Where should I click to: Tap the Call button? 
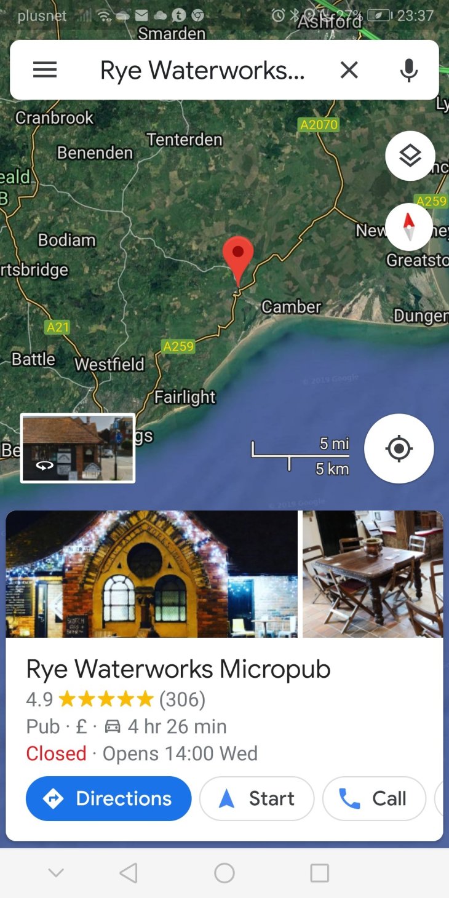(374, 798)
